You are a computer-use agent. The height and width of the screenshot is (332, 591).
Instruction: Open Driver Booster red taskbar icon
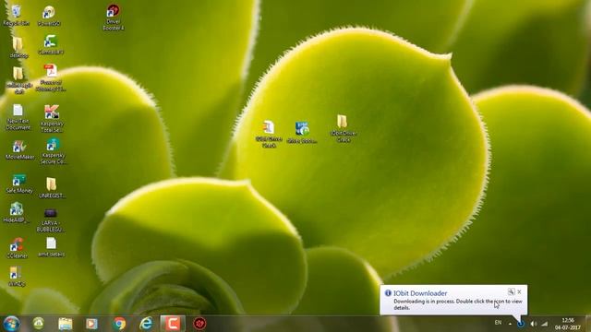click(x=199, y=324)
